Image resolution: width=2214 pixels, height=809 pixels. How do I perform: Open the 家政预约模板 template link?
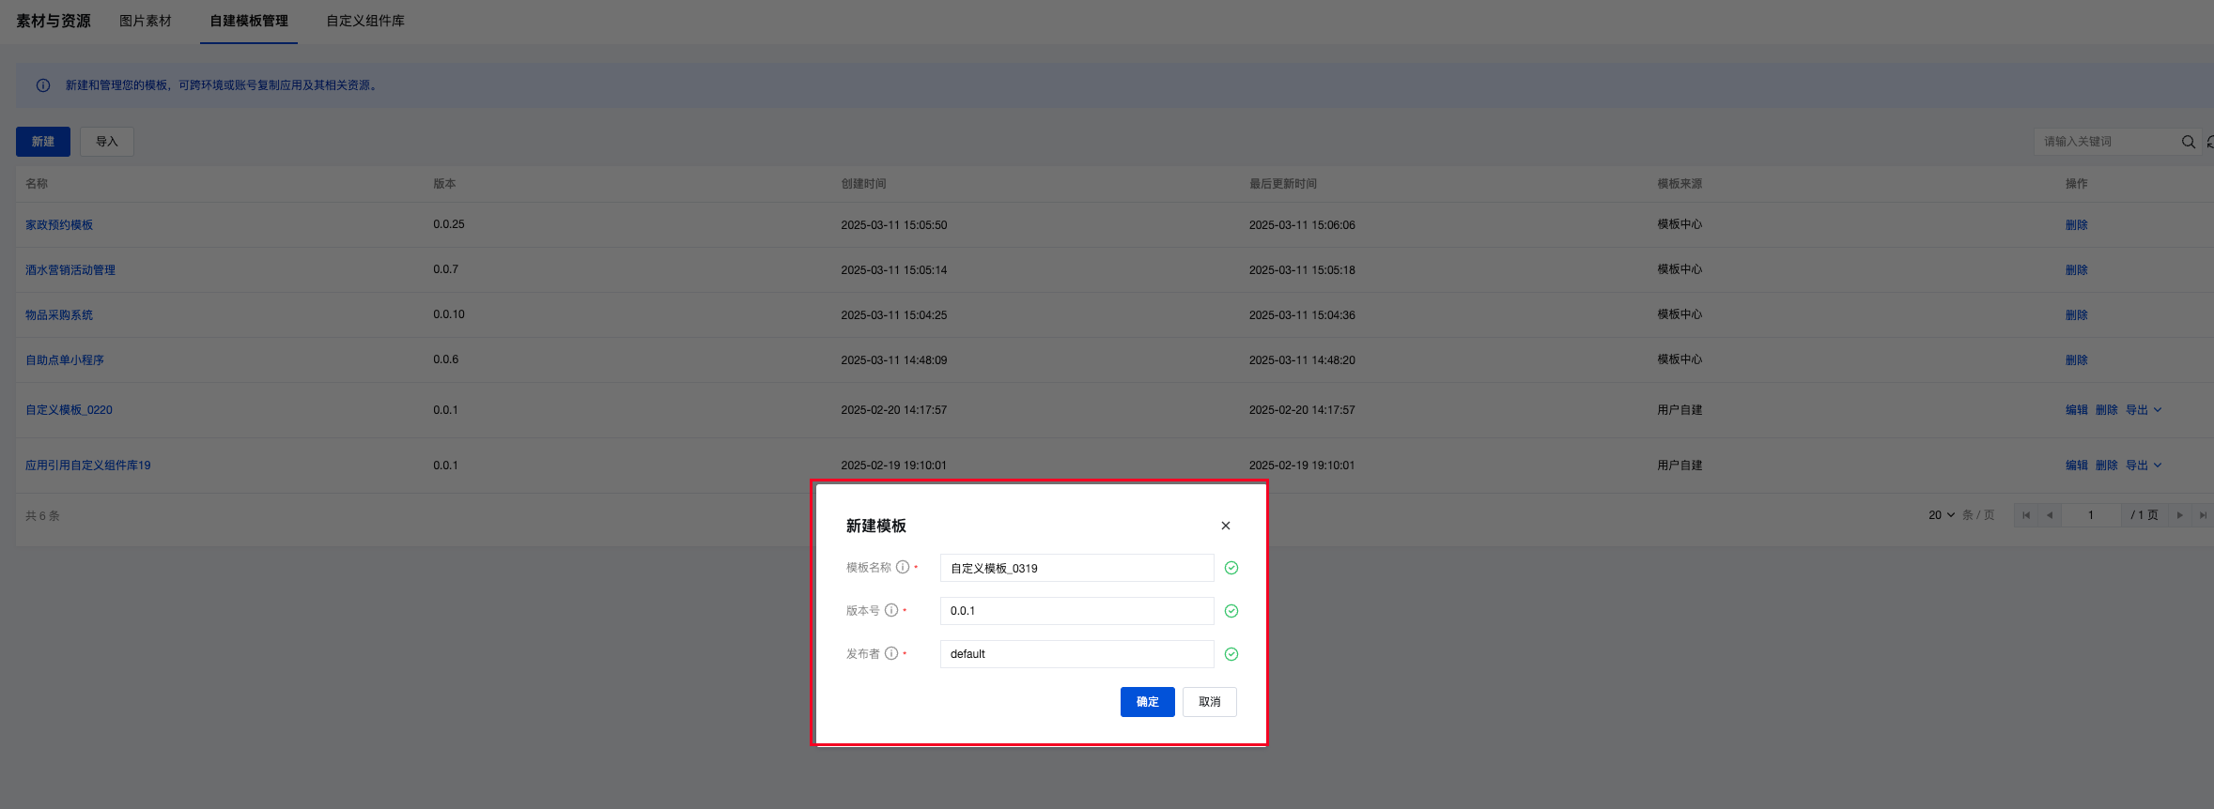[59, 225]
